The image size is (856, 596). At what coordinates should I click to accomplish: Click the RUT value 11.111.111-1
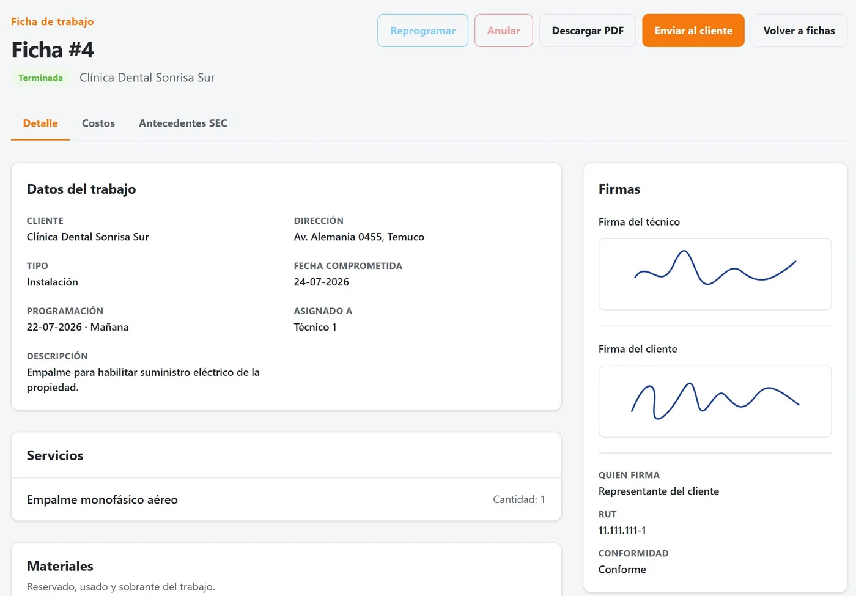(622, 531)
